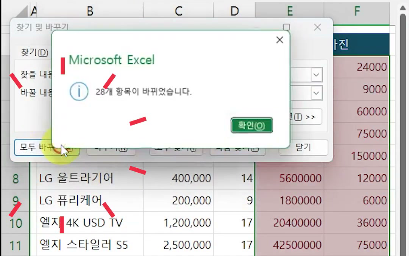Click the 확인(O) confirm button
409x256 pixels.
point(252,125)
